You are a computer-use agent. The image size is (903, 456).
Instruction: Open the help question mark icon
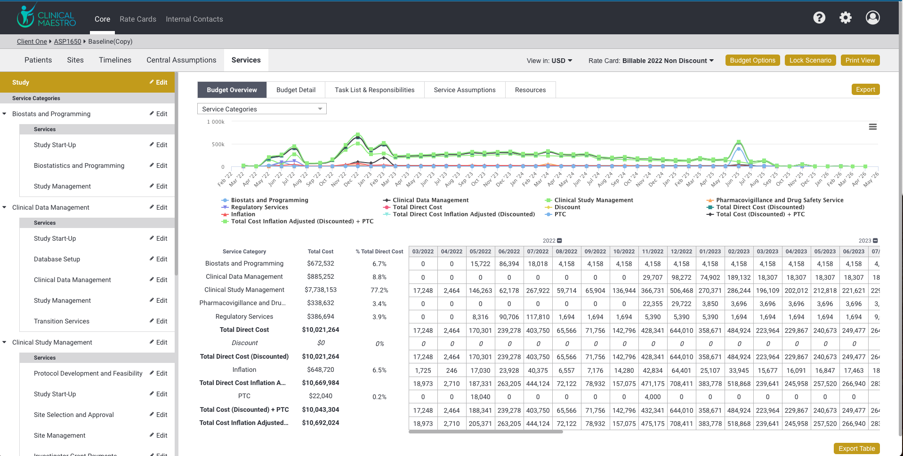pos(819,18)
